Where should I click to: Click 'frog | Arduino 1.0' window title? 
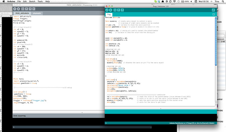click(161, 6)
